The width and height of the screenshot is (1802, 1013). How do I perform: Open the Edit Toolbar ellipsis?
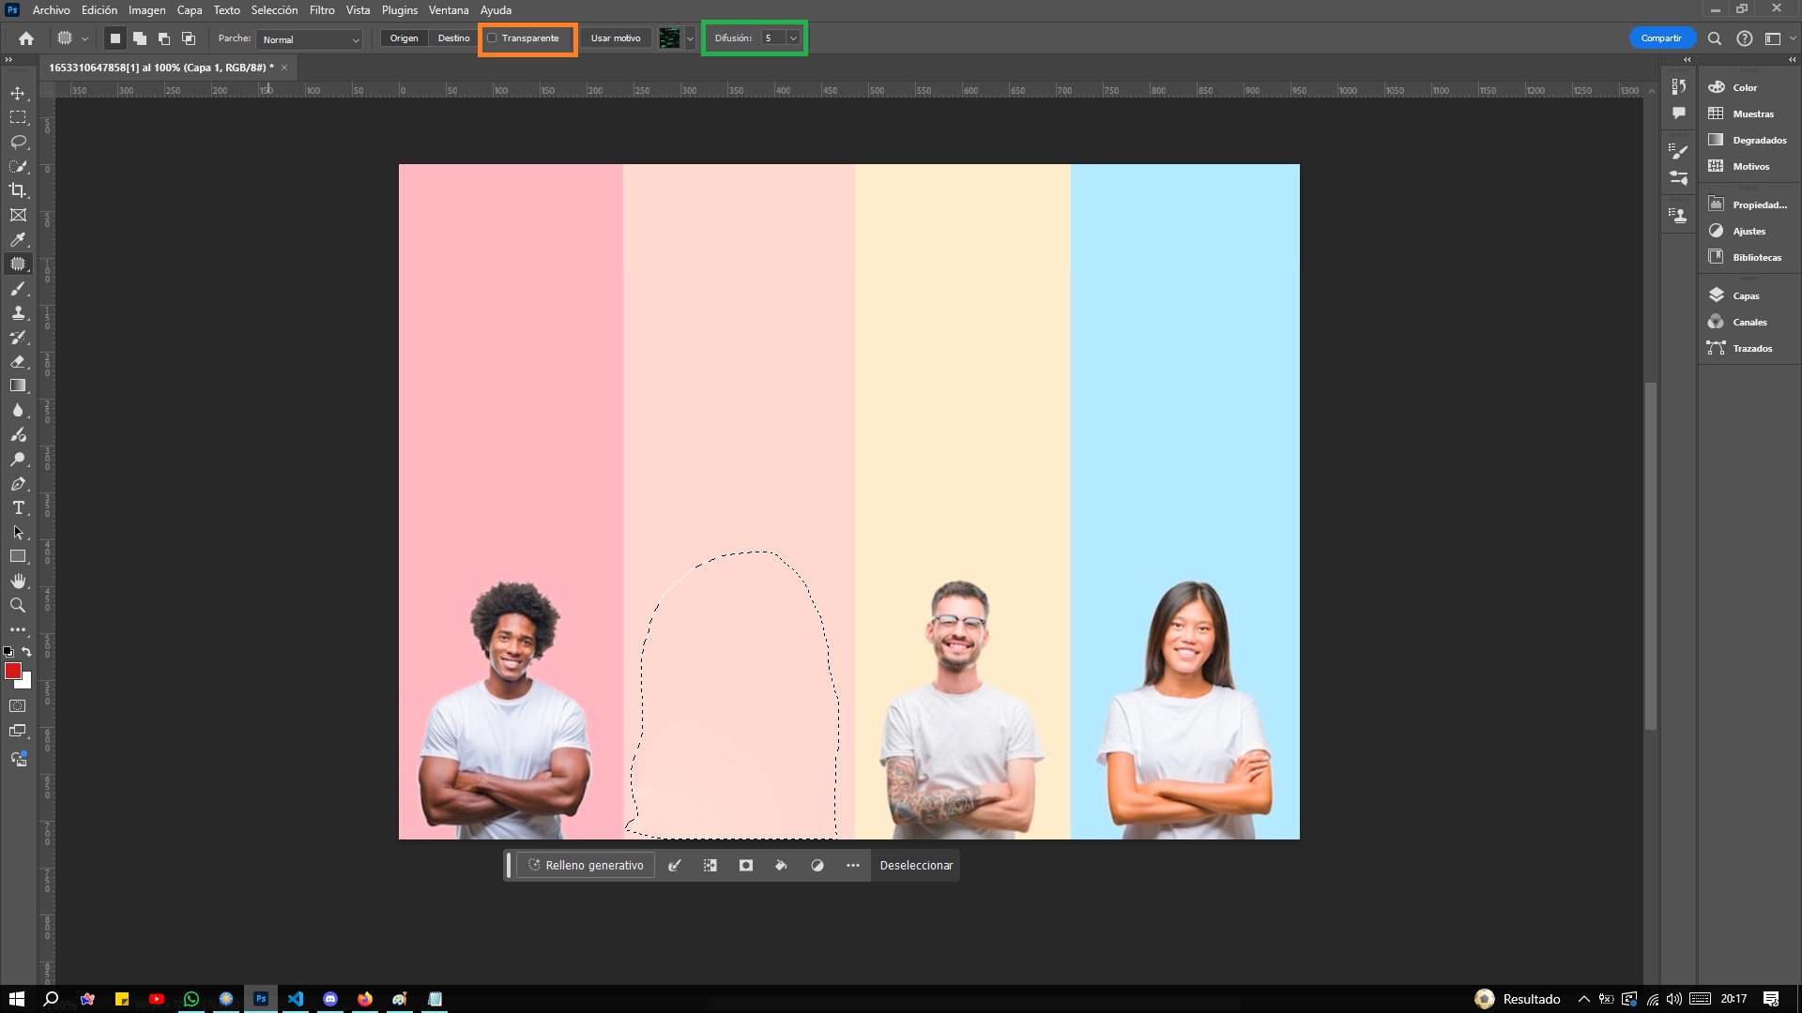tap(18, 629)
